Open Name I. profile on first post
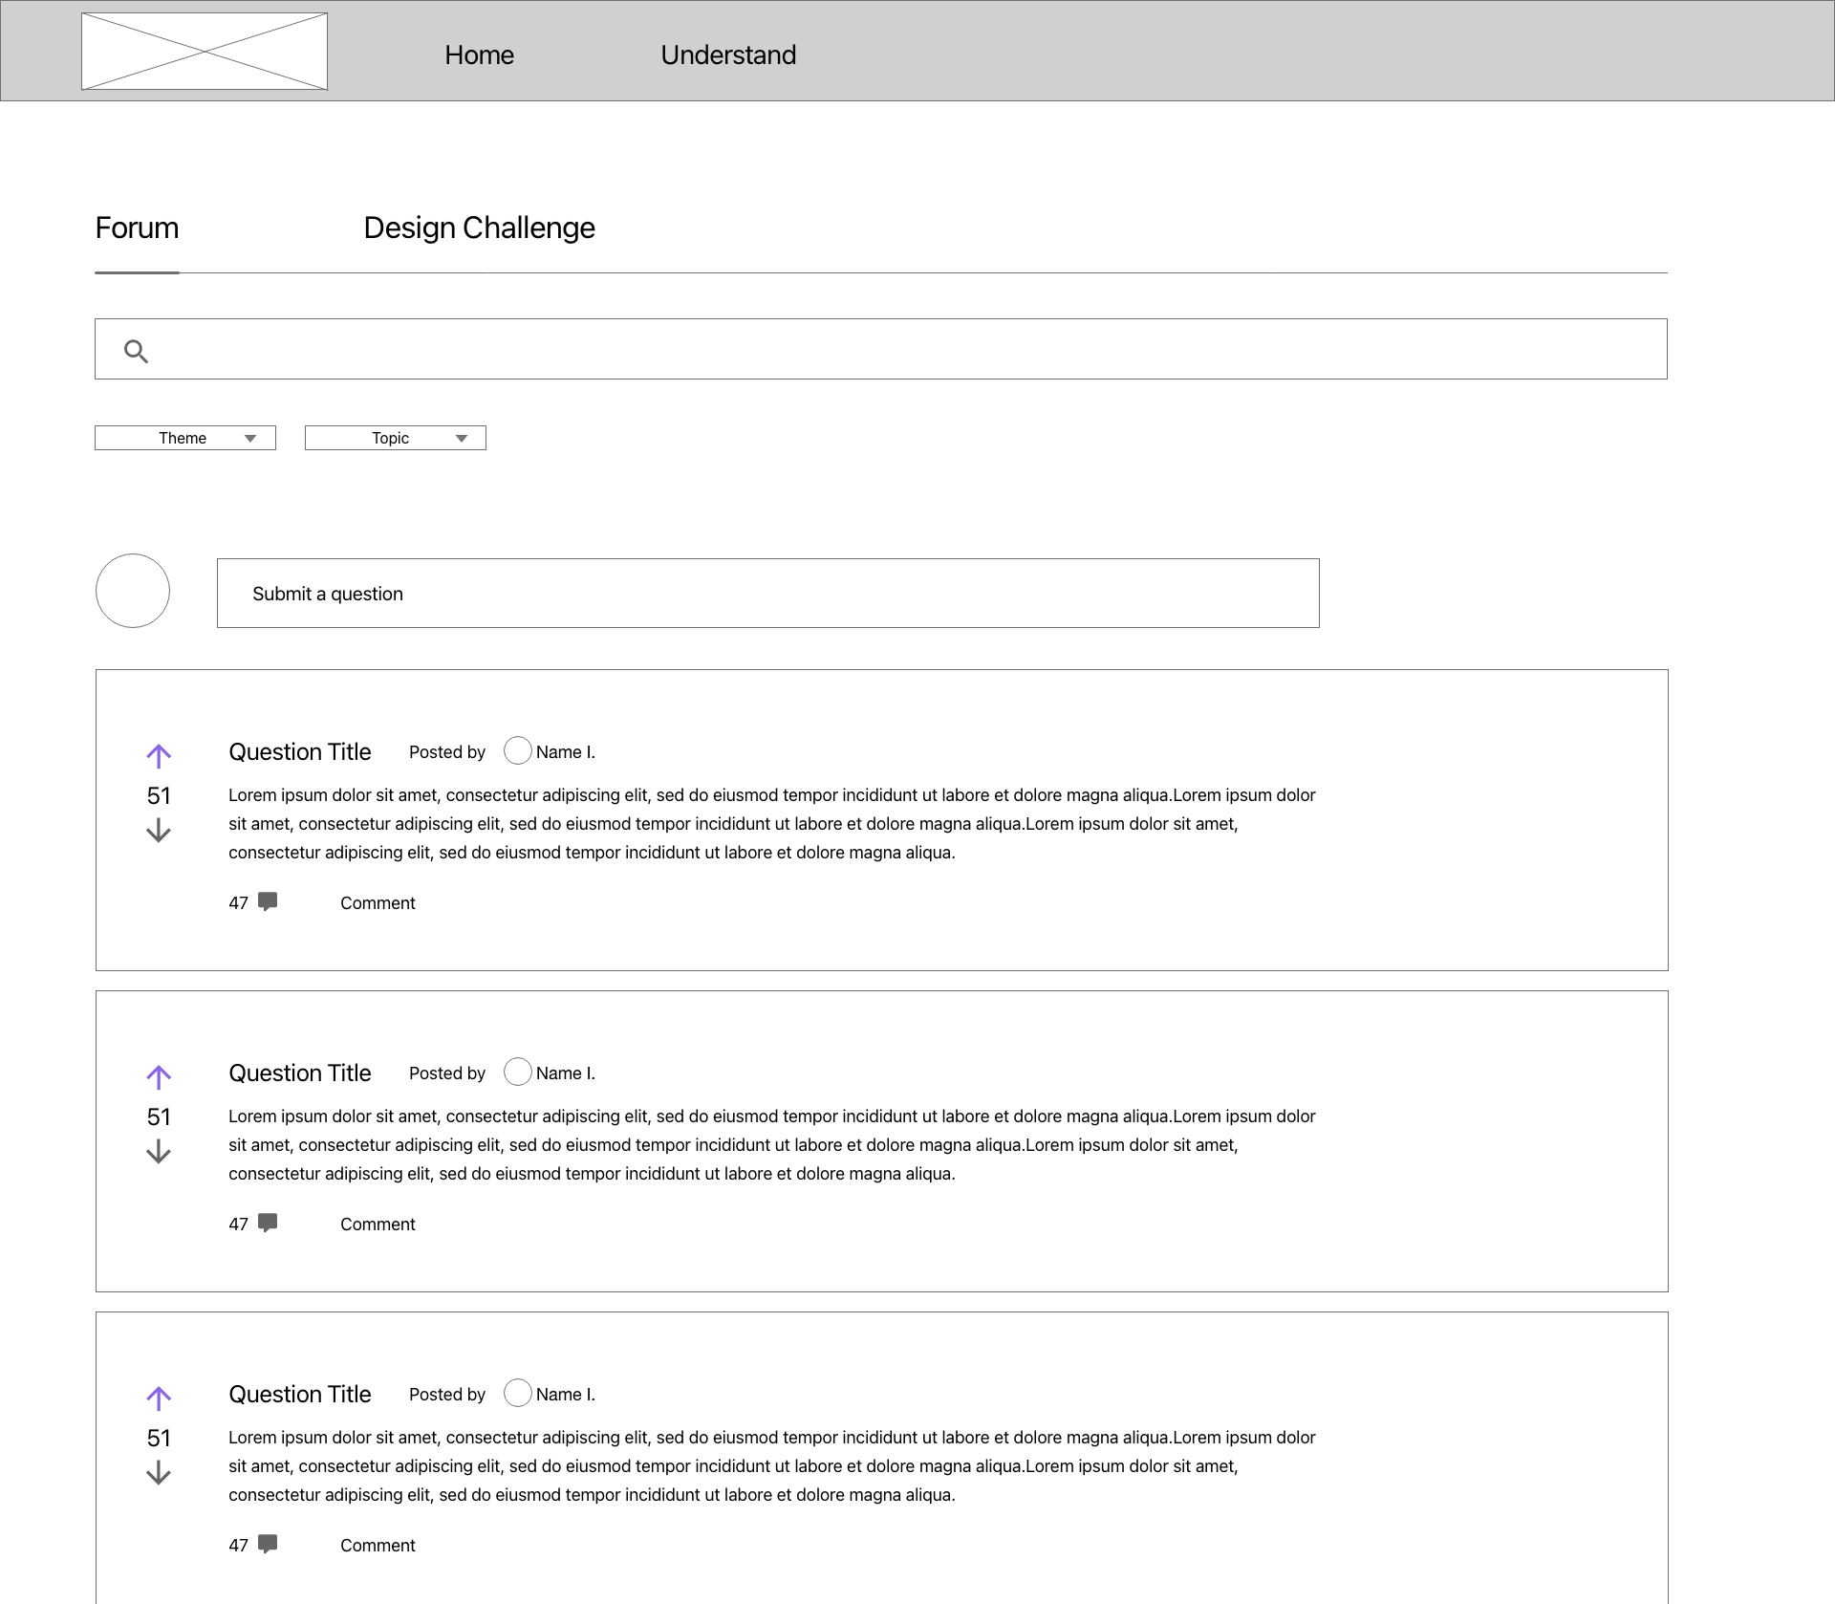 pos(566,752)
